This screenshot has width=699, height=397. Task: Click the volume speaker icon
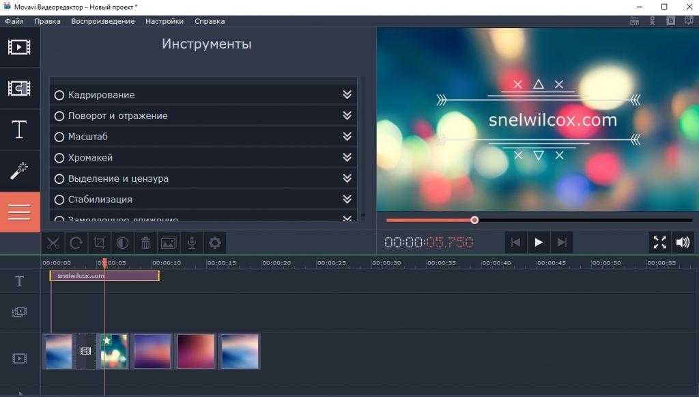(x=683, y=243)
